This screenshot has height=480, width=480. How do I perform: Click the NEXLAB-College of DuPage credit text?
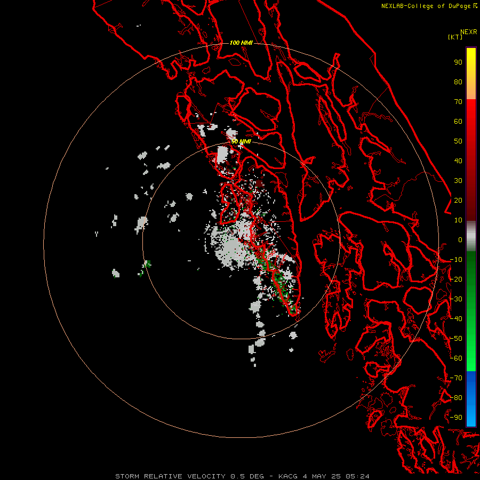429,6
